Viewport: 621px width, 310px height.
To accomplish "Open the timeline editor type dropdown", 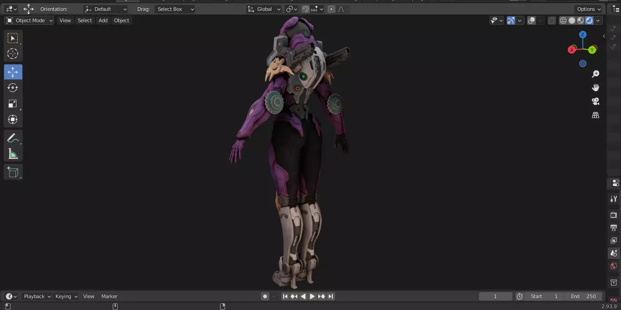I will point(11,296).
